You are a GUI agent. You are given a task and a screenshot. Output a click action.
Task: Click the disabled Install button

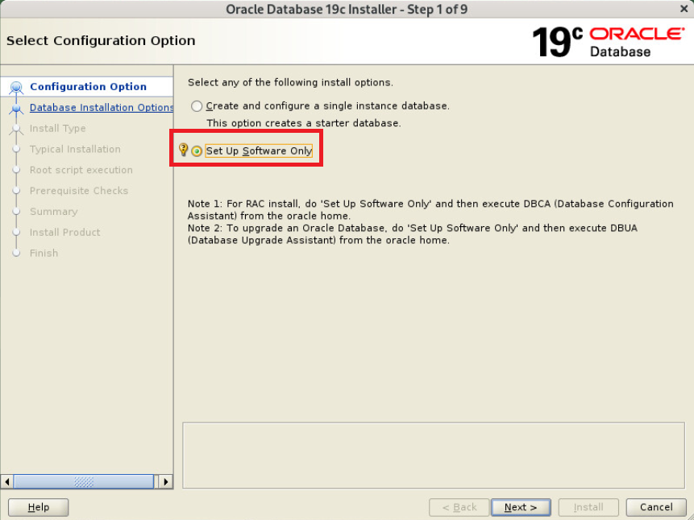coord(588,507)
